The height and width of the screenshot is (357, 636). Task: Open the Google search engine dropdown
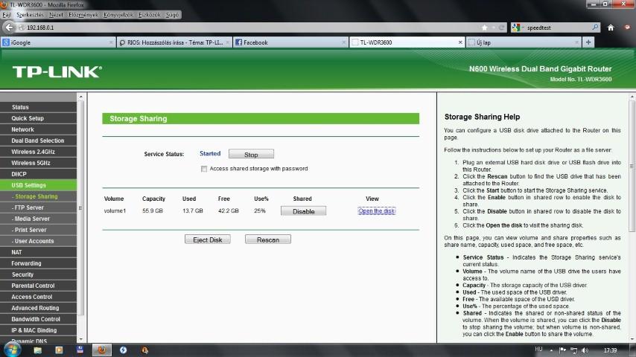coord(517,28)
